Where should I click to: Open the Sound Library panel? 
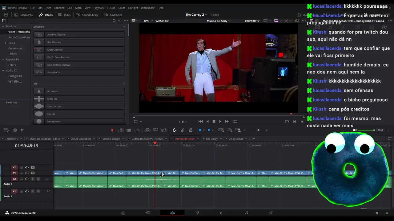click(x=87, y=15)
